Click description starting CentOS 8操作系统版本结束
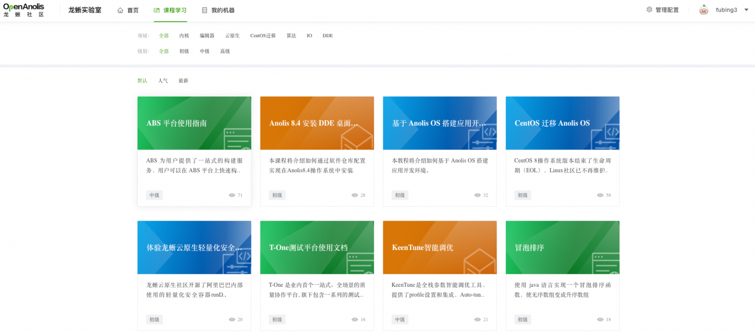 click(x=562, y=166)
